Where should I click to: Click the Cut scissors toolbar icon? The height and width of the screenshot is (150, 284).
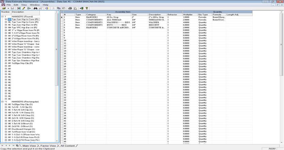coord(53,8)
